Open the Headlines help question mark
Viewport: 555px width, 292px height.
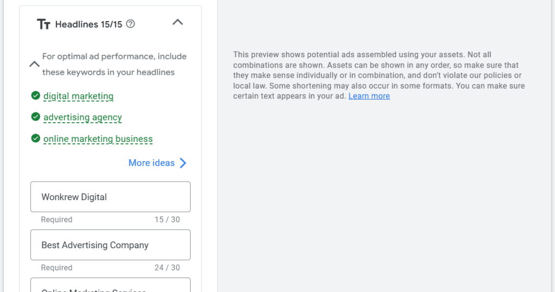[130, 24]
